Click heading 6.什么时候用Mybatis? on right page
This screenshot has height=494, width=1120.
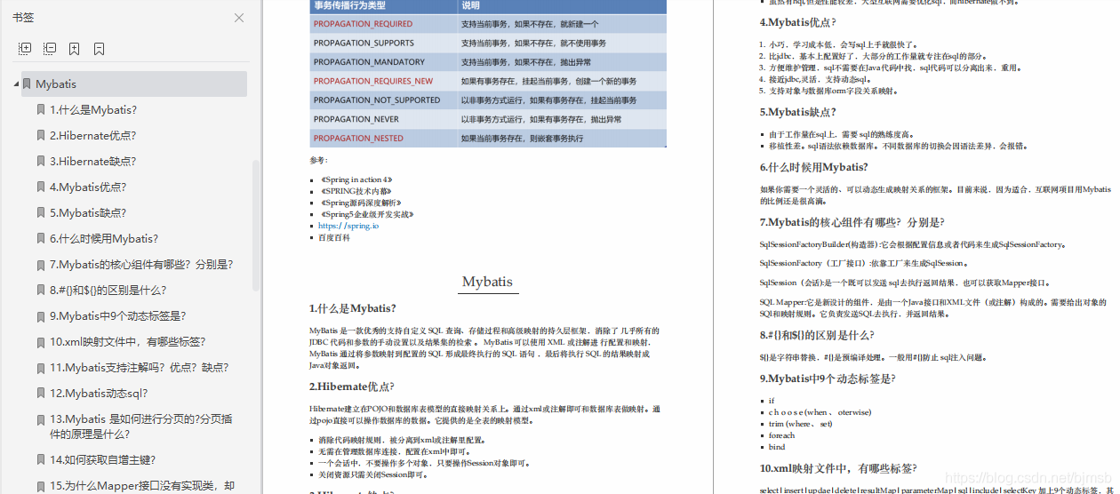click(814, 167)
